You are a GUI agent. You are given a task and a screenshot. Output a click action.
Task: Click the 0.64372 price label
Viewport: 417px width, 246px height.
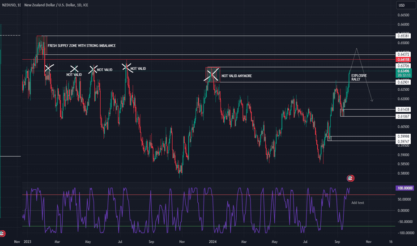(x=403, y=55)
